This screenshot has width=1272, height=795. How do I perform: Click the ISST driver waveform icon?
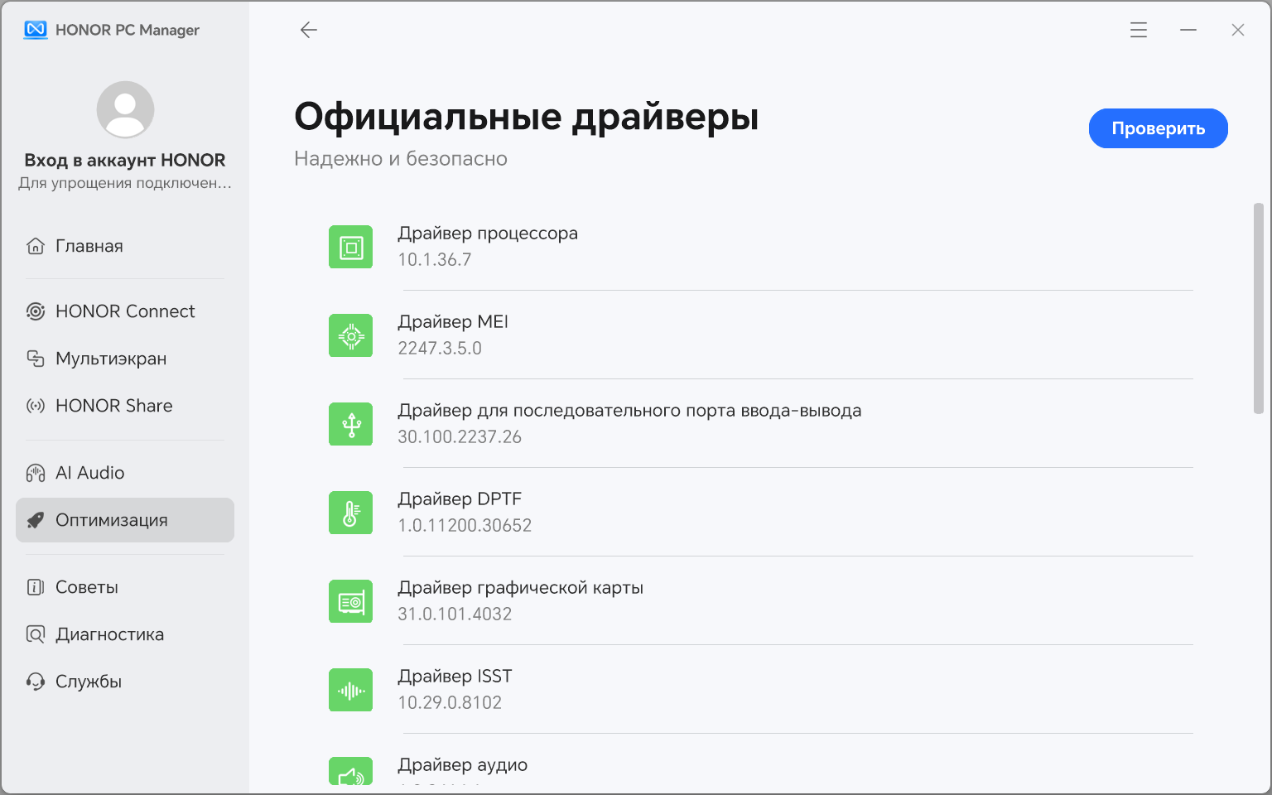point(351,690)
